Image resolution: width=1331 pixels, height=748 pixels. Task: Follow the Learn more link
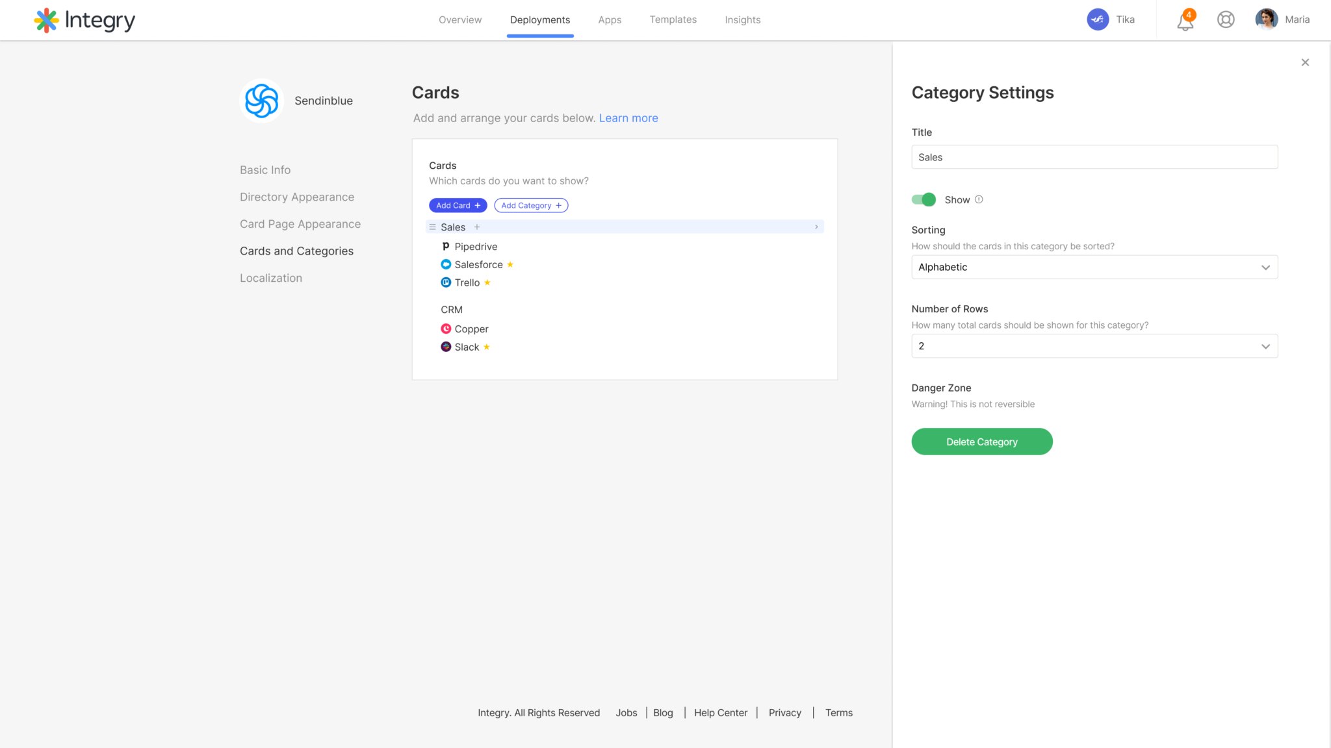tap(628, 118)
